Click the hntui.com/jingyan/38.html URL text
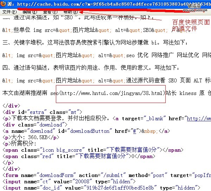Image resolution: width=211 pixels, height=191 pixels. [112, 93]
